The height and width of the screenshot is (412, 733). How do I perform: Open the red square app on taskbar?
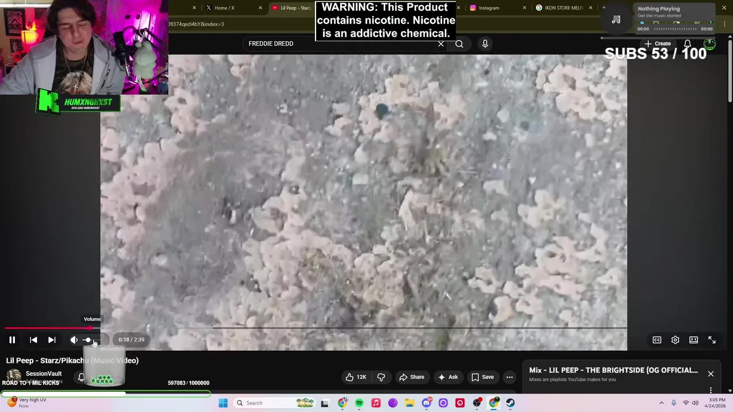[x=460, y=403]
